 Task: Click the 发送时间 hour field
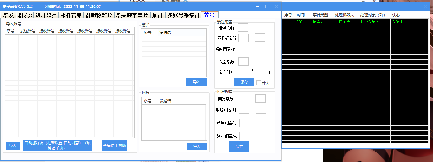click(x=243, y=72)
